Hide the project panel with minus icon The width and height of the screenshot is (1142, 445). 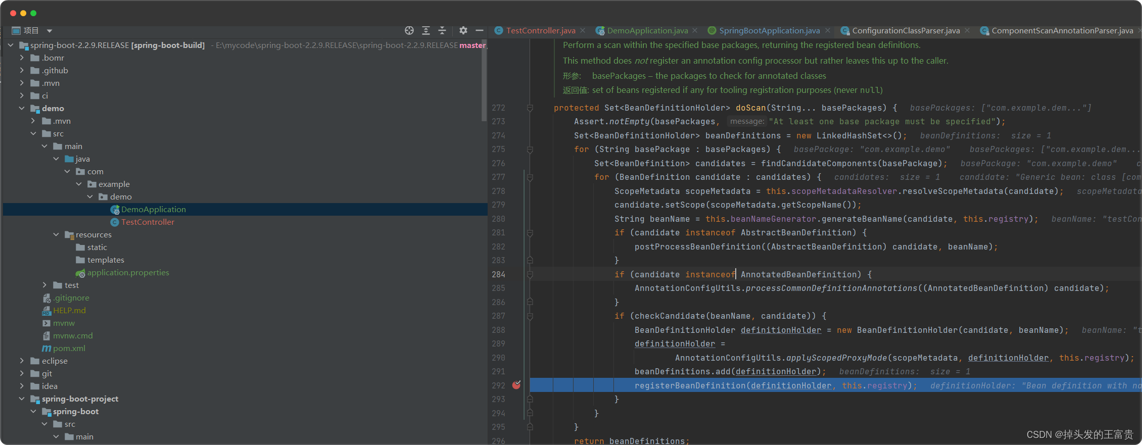(x=480, y=31)
